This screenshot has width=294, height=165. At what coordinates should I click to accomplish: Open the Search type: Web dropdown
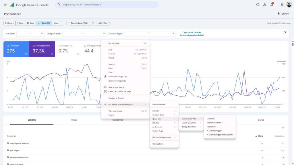pyautogui.click(x=80, y=23)
